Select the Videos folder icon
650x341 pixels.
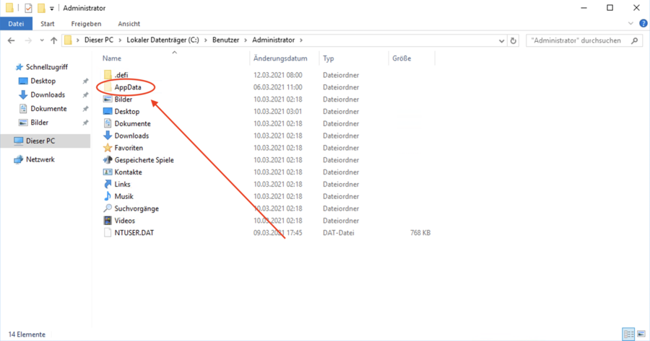pyautogui.click(x=108, y=221)
